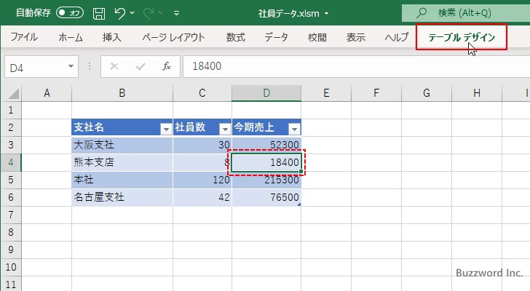Click the Insert Function fx icon
This screenshot has width=530, height=291.
pyautogui.click(x=167, y=66)
